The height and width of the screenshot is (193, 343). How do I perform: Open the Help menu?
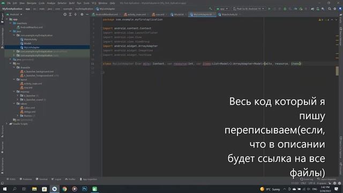pyautogui.click(x=112, y=3)
